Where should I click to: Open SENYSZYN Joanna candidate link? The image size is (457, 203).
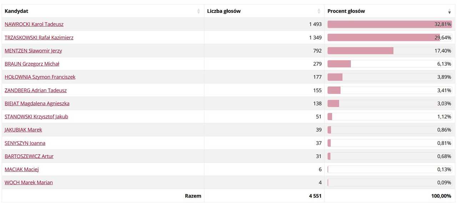[25, 143]
